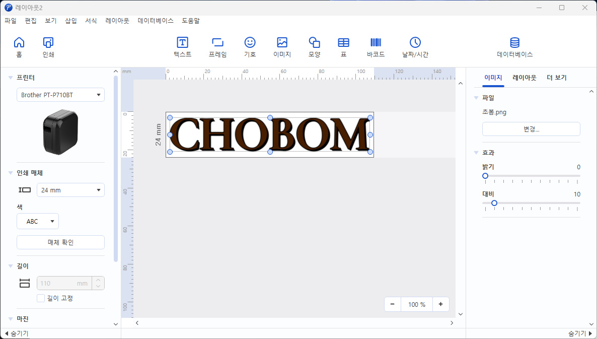Image resolution: width=597 pixels, height=339 pixels.
Task: Open the 24 mm media dropdown
Action: 70,190
